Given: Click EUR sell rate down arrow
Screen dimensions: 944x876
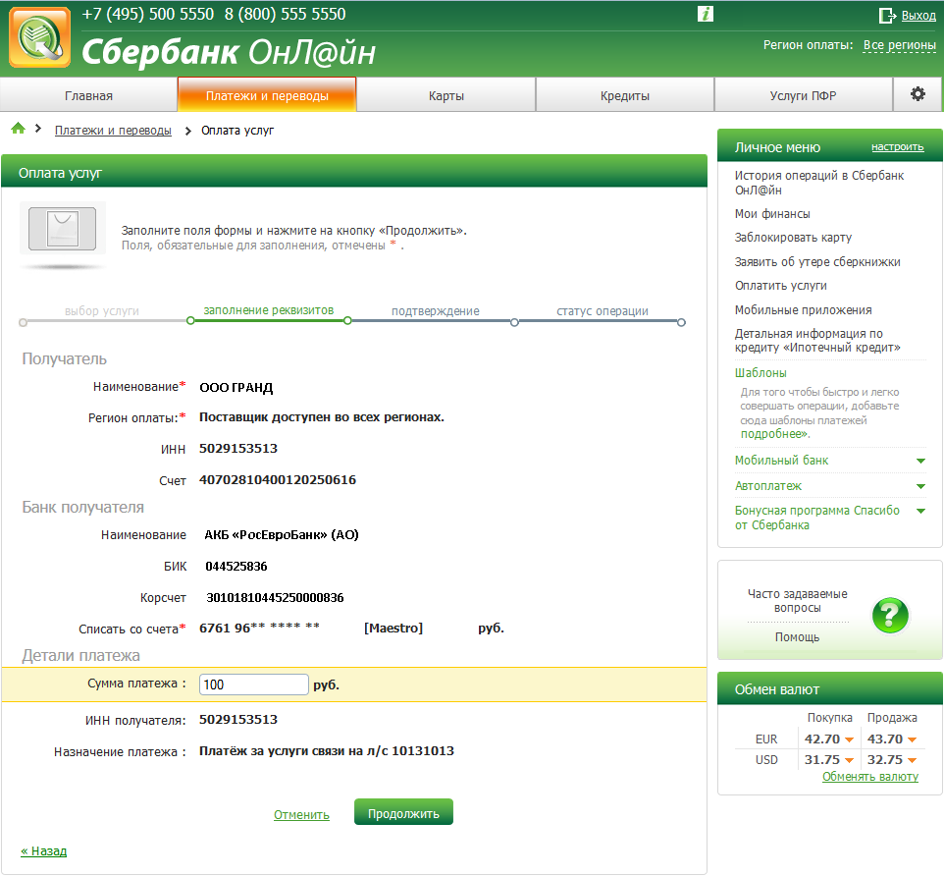Looking at the screenshot, I should click(912, 739).
